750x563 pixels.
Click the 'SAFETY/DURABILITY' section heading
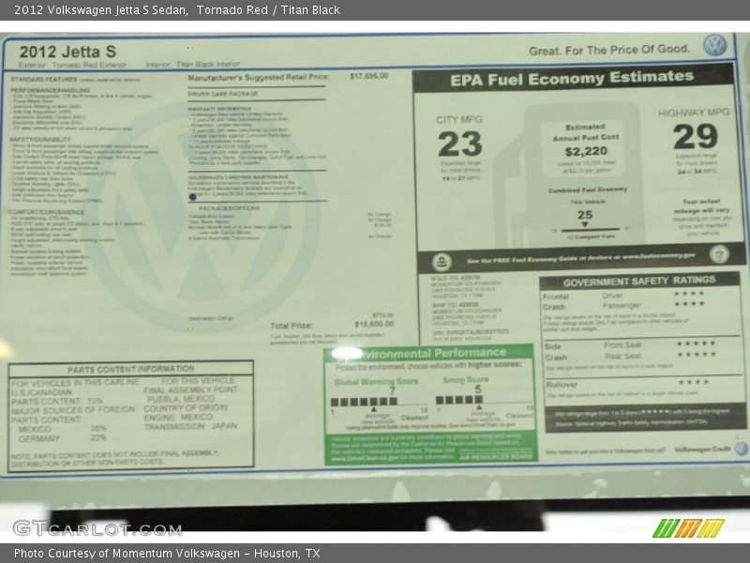point(40,139)
